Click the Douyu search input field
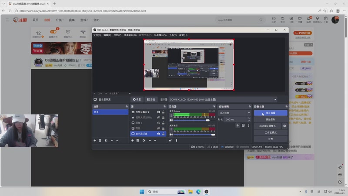348x196 pixels. coord(237,20)
